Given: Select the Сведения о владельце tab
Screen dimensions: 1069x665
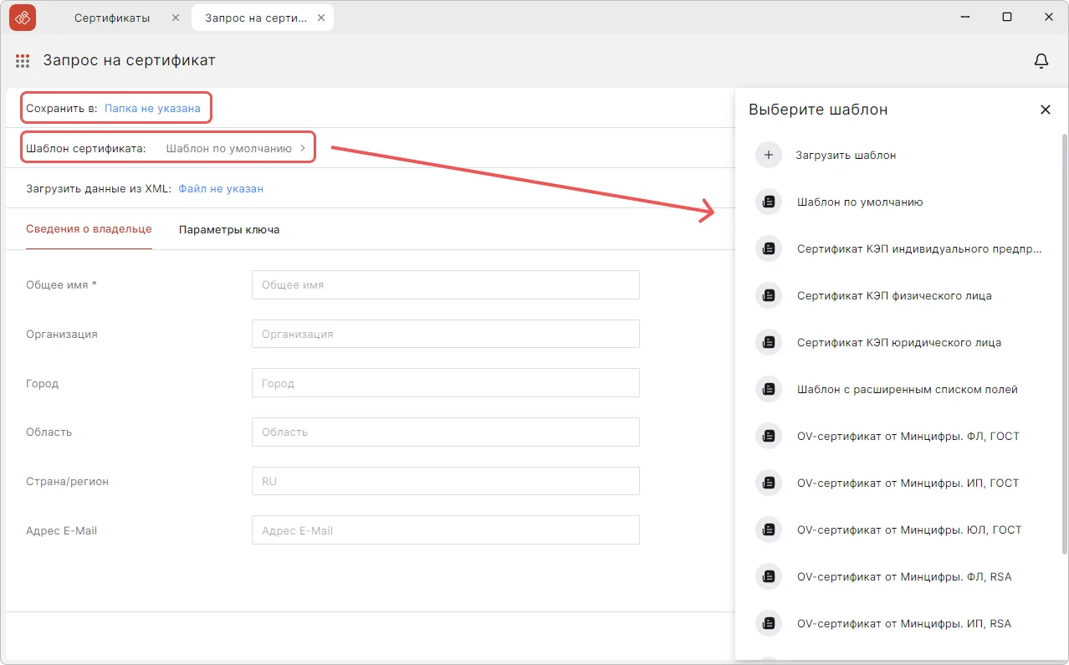Looking at the screenshot, I should [x=89, y=229].
